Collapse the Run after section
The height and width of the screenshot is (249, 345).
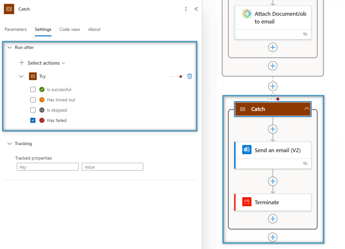(10, 47)
